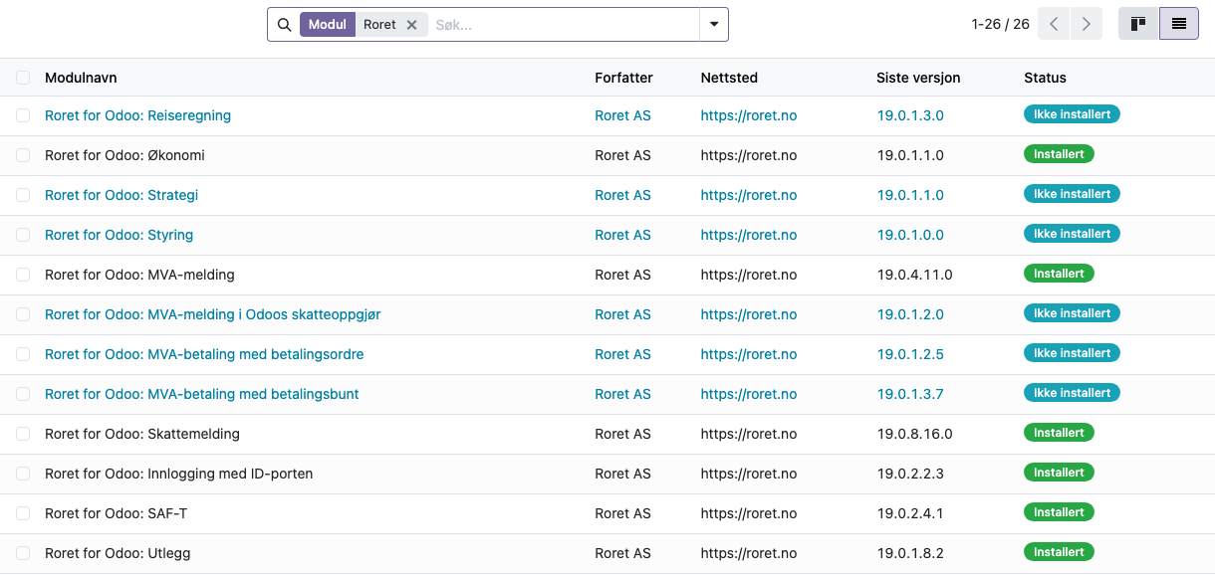The width and height of the screenshot is (1215, 575).
Task: Switch to kanban view
Action: point(1138,24)
